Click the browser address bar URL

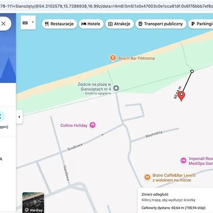[106, 6]
